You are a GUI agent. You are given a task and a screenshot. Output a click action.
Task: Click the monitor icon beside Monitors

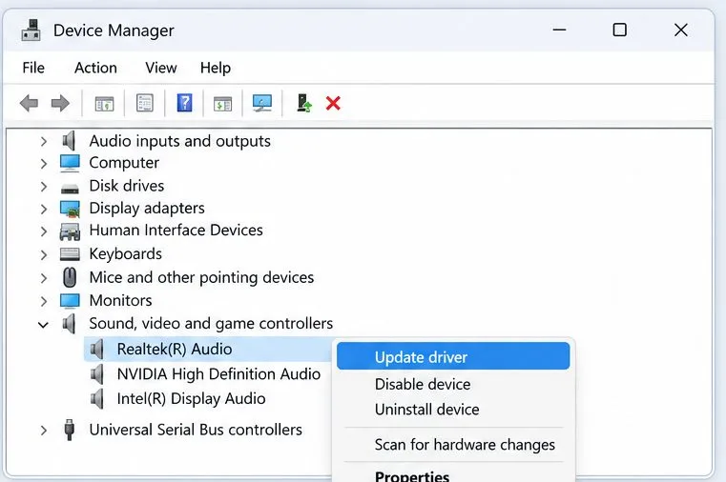70,301
